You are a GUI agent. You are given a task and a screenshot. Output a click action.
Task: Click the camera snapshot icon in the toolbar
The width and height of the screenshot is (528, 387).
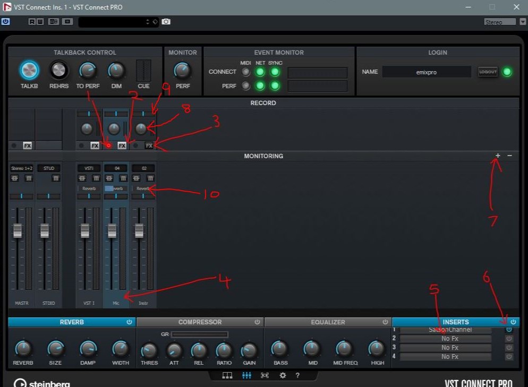(165, 22)
